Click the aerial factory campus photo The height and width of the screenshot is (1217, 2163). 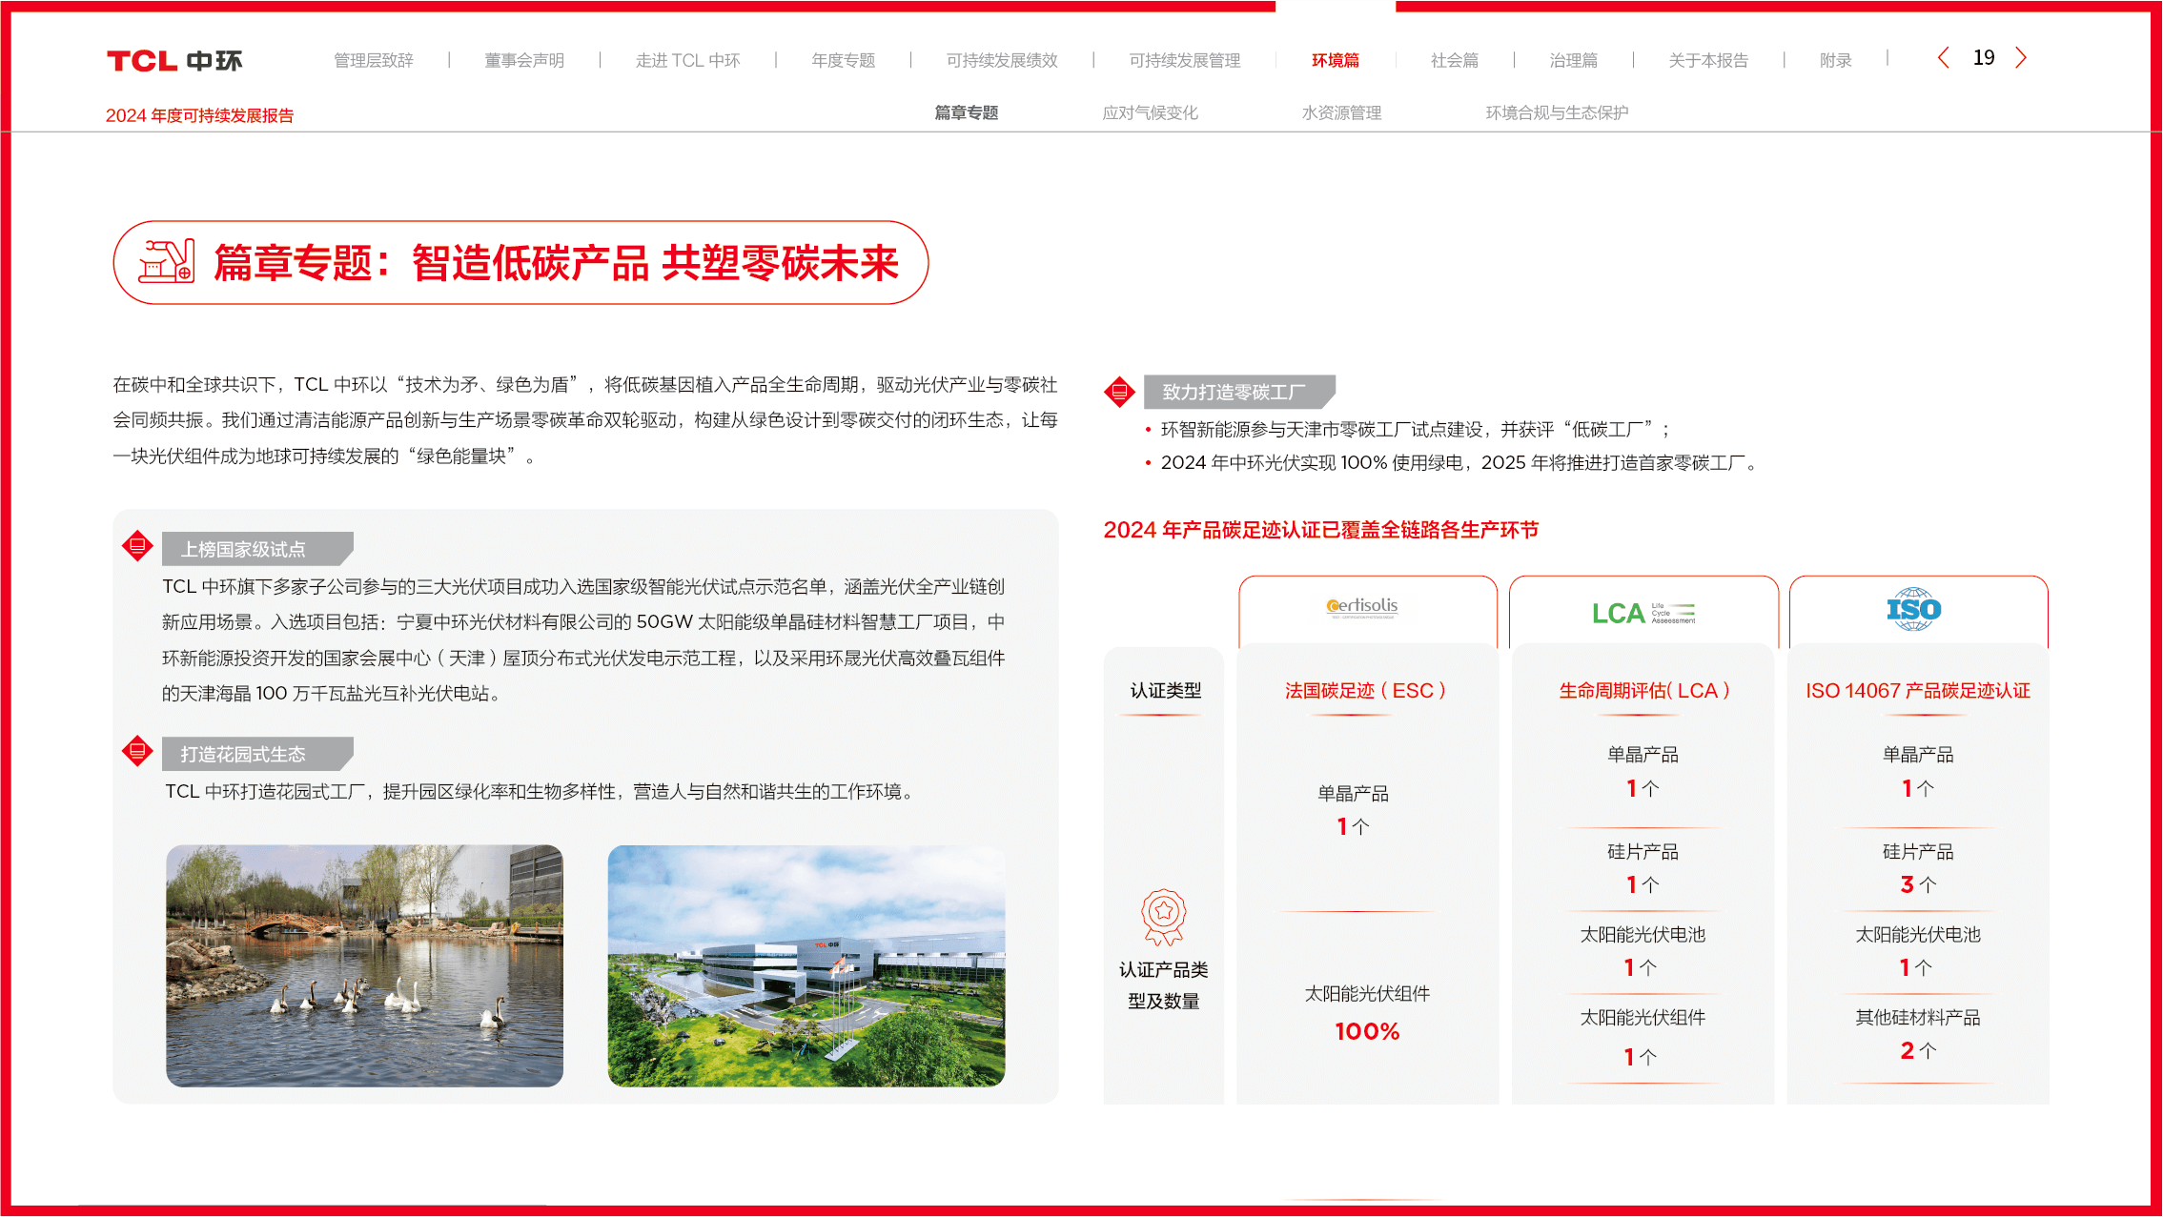(806, 965)
